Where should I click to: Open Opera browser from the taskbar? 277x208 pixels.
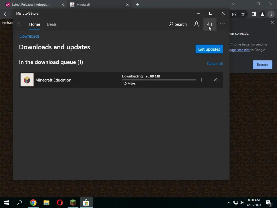click(x=60, y=203)
